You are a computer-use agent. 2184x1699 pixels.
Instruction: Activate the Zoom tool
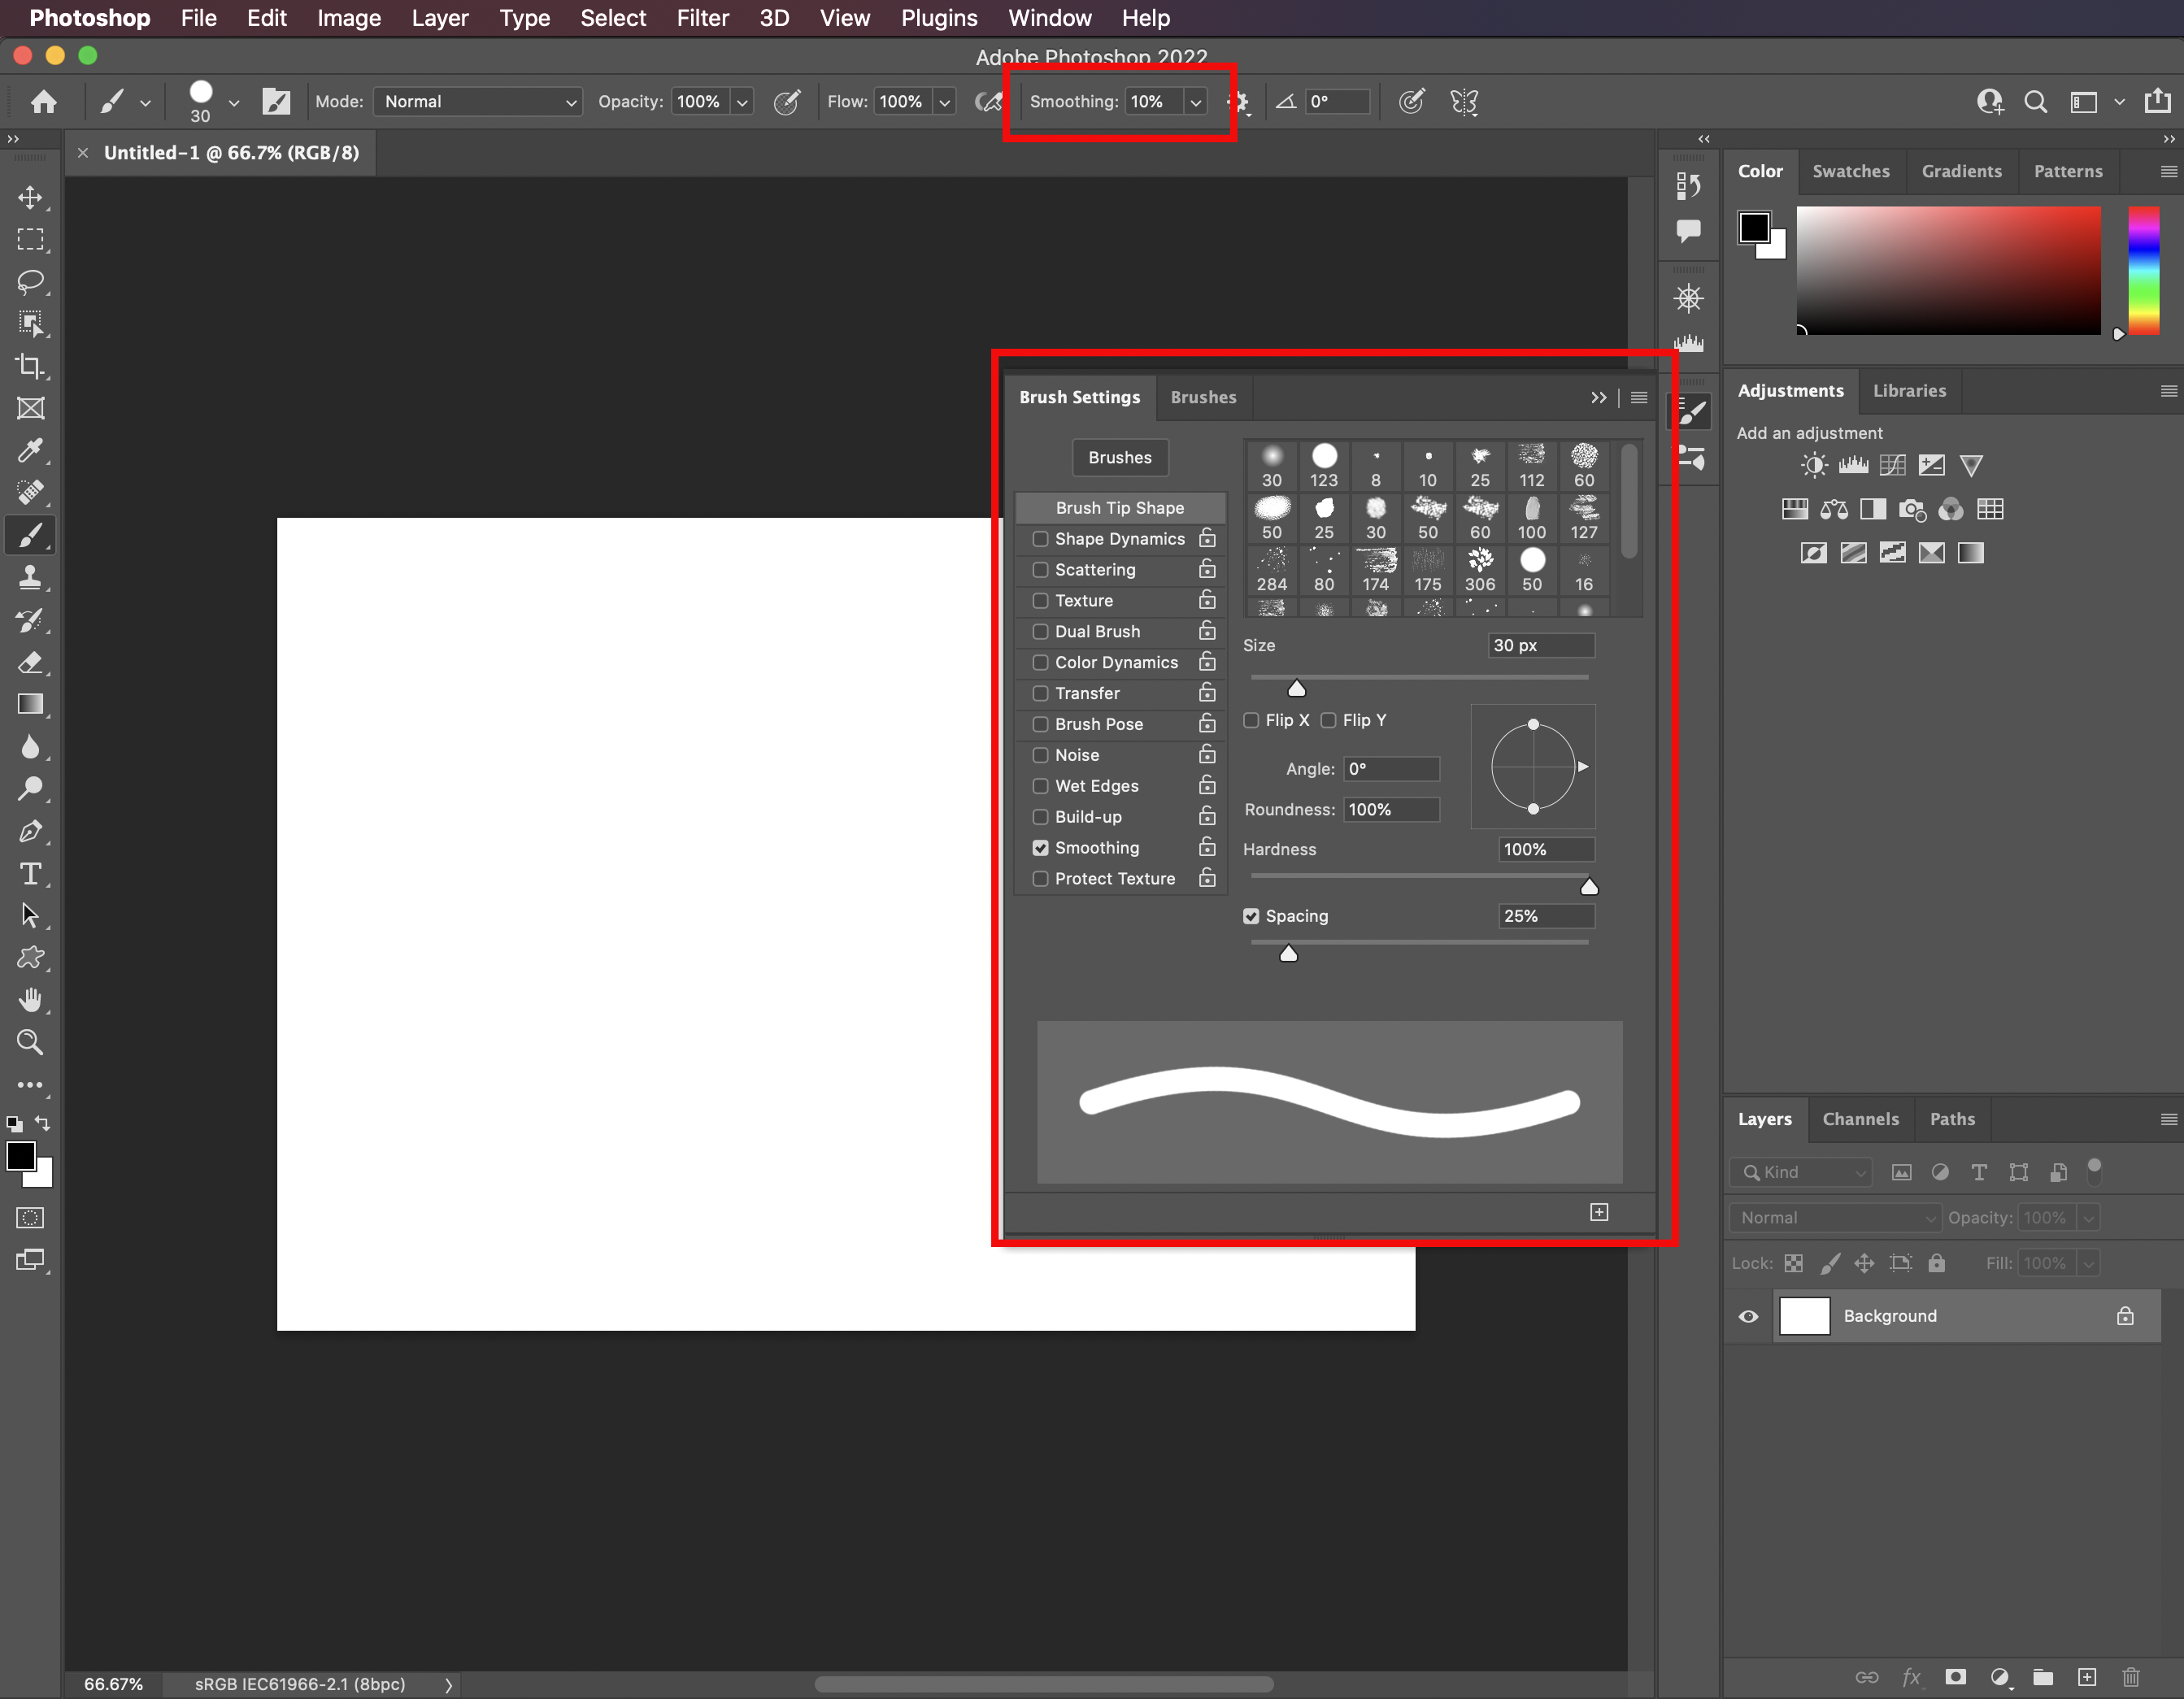click(x=31, y=1042)
